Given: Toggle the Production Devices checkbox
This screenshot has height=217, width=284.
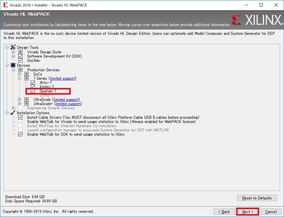Looking at the screenshot, I should pyautogui.click(x=21, y=70).
